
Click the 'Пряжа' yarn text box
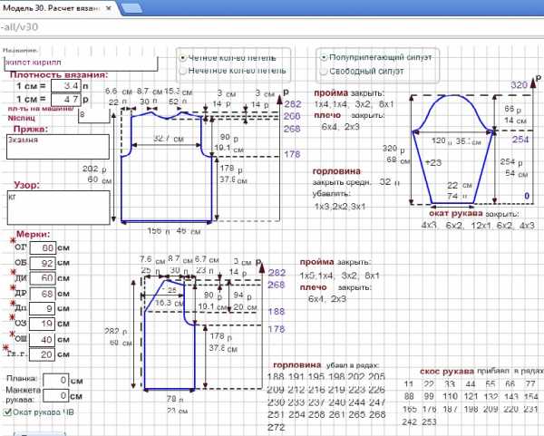coord(57,148)
